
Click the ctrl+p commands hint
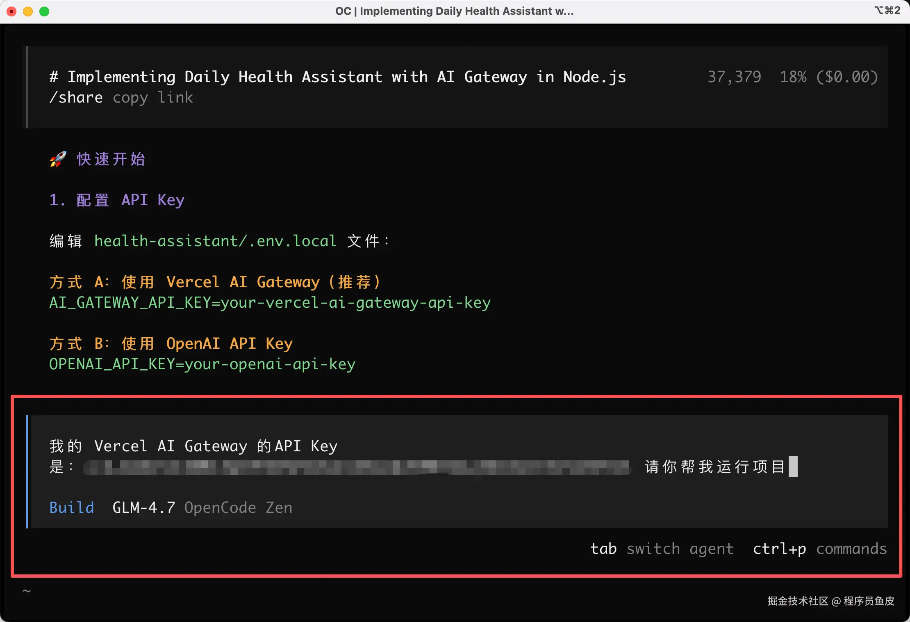pos(820,549)
